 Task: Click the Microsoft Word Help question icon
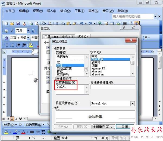click(33, 31)
